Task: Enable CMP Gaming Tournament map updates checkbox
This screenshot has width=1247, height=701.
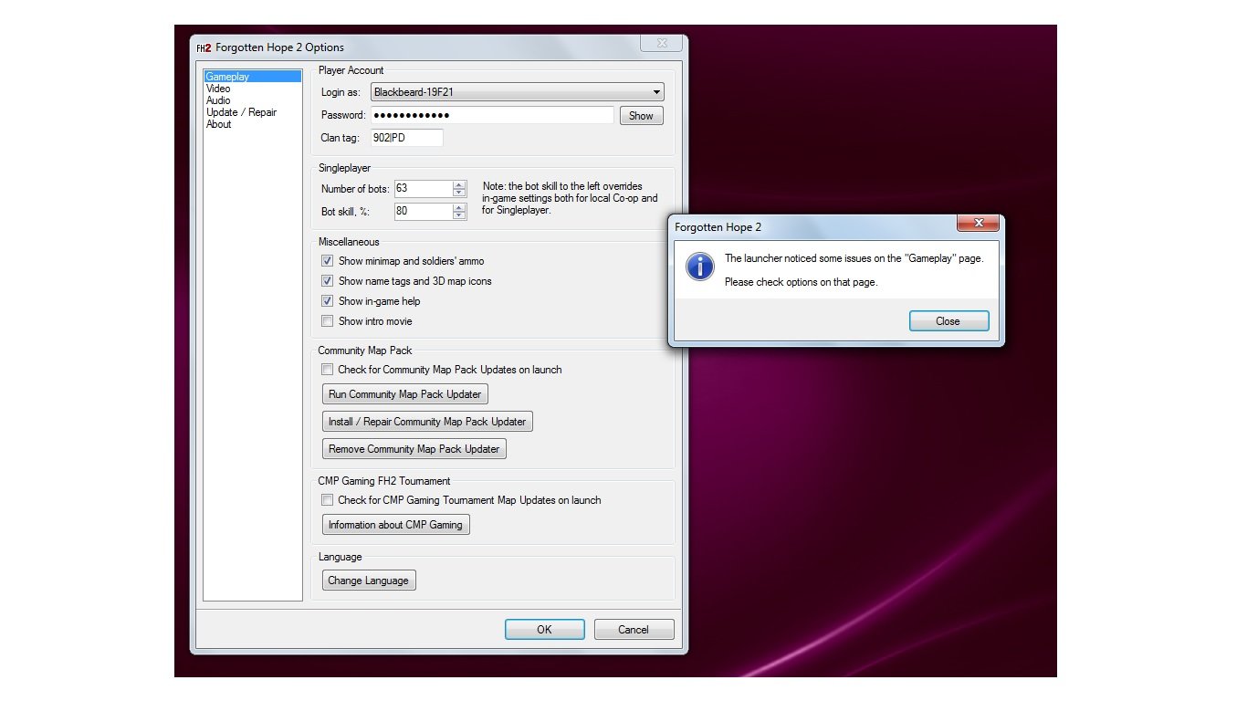Action: click(328, 500)
